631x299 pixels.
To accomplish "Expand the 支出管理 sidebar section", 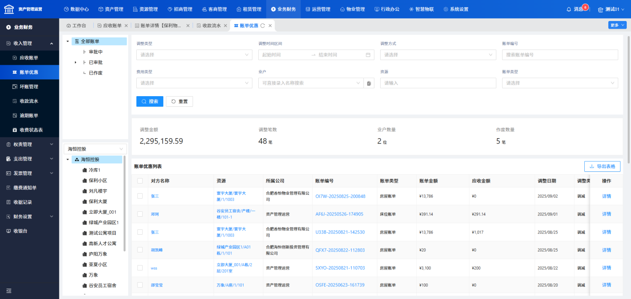I will coord(29,159).
